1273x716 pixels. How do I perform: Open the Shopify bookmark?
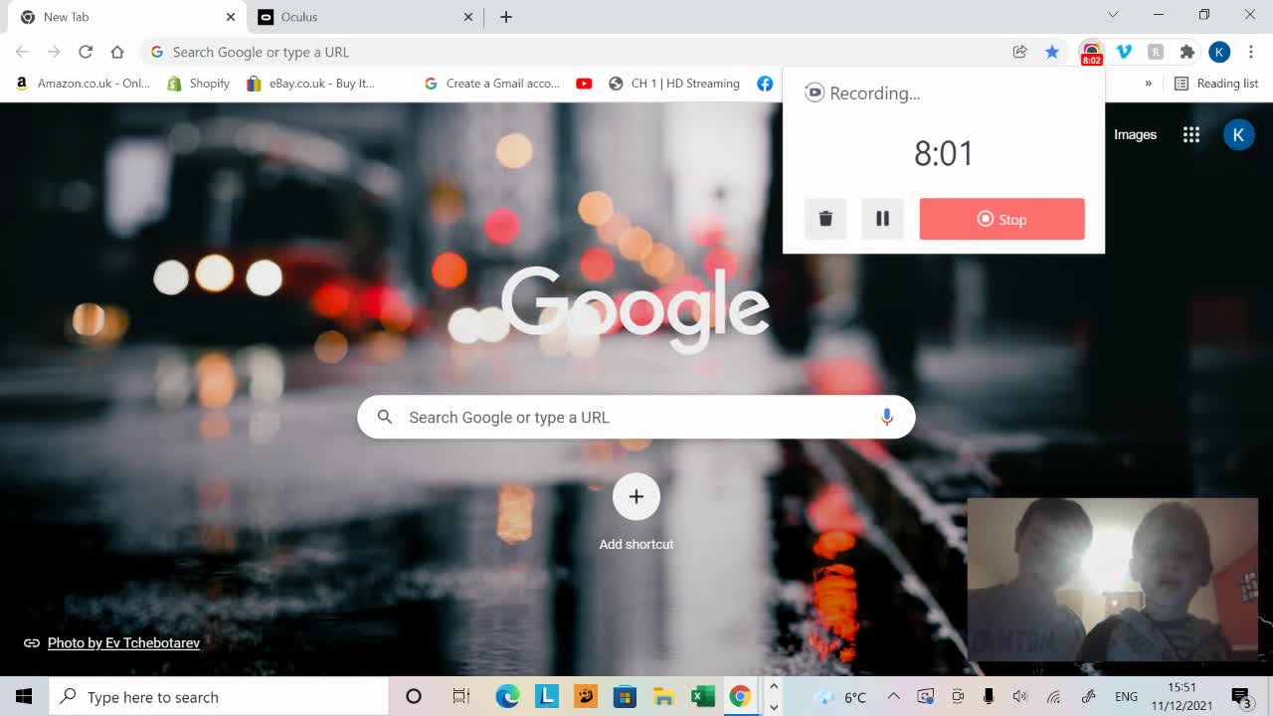pyautogui.click(x=199, y=84)
